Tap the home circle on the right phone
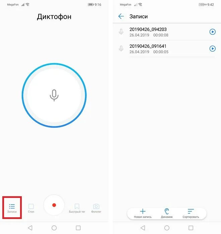 pyautogui.click(x=167, y=228)
